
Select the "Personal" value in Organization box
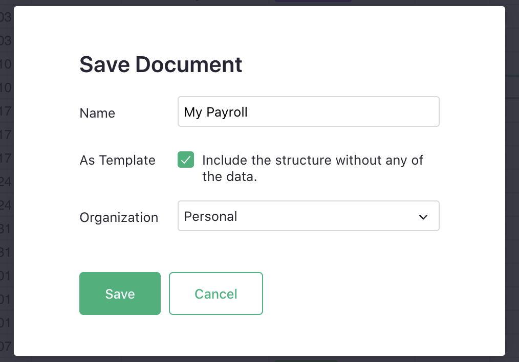[210, 216]
